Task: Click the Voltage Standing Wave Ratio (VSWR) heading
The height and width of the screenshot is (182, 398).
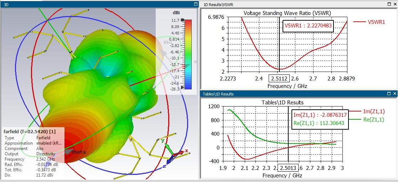Action: tap(287, 13)
